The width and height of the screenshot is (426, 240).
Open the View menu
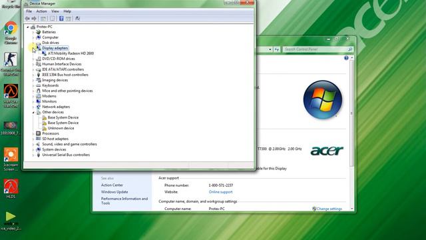click(x=55, y=11)
